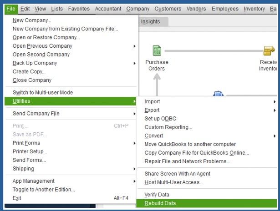Expand Open Previous Company submenu
Viewport: 280px width, 211px height.
pos(71,46)
